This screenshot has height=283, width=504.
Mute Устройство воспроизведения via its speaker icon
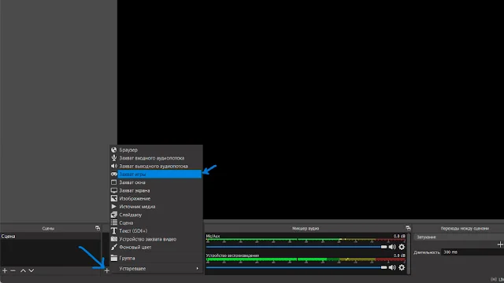392,267
